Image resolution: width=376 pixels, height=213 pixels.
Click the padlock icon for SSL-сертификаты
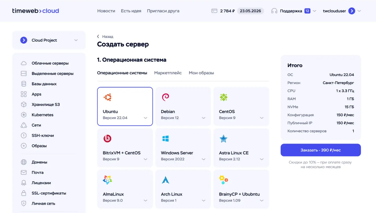click(24, 193)
